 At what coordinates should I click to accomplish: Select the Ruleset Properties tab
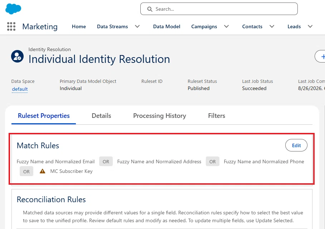pyautogui.click(x=44, y=116)
